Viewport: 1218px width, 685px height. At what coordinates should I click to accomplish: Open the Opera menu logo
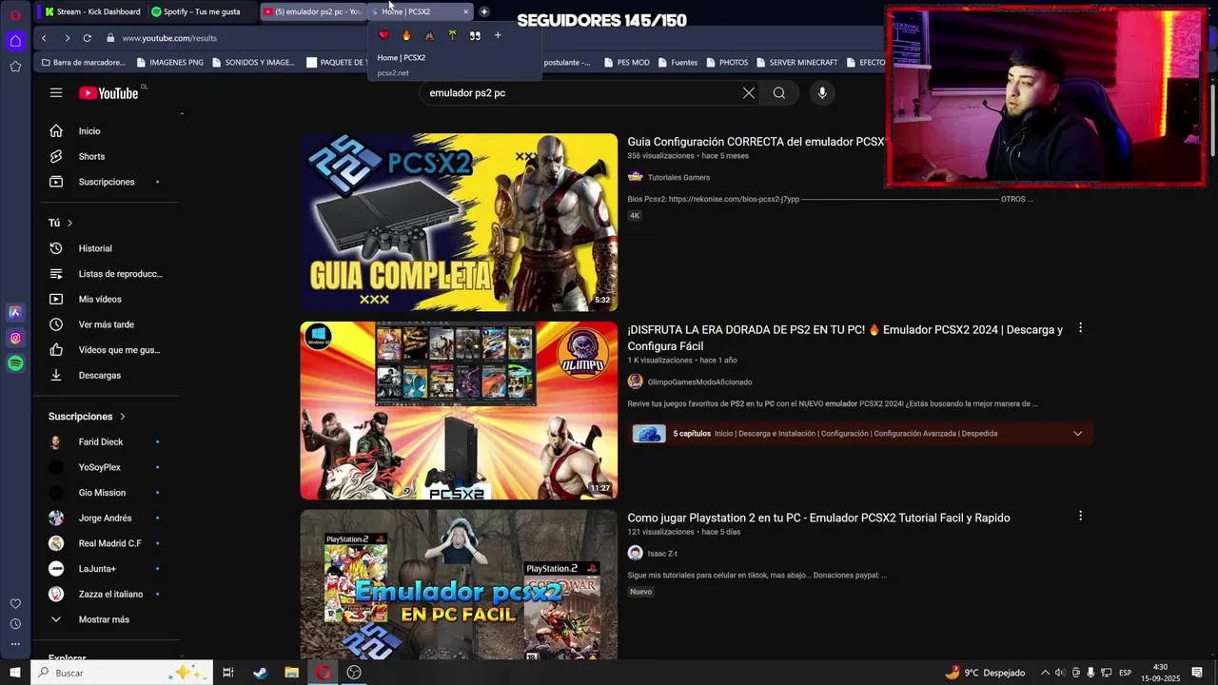coord(15,14)
